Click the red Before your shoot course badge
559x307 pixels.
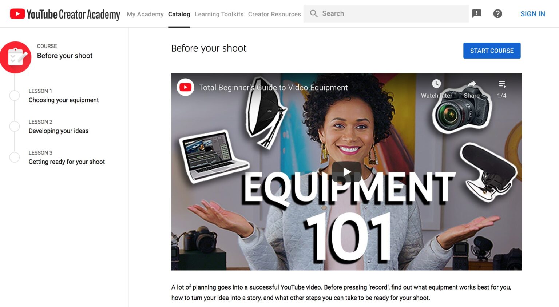tap(16, 57)
